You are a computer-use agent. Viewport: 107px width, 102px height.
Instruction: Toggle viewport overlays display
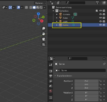coord(18,8)
